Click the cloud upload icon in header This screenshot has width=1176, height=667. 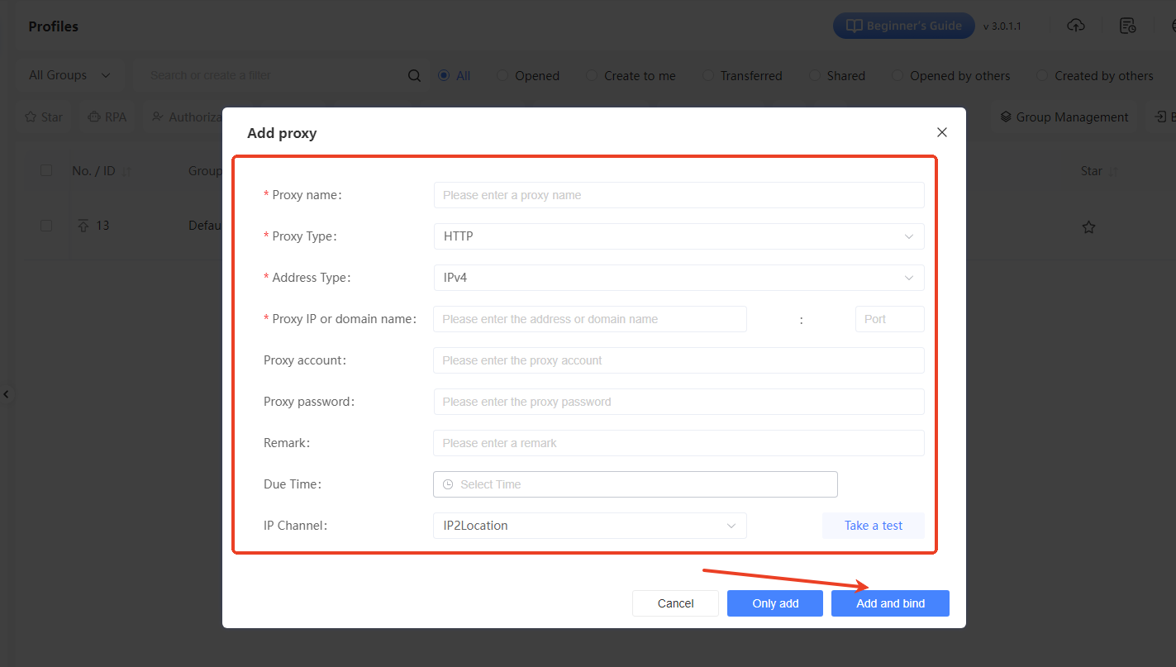tap(1075, 26)
